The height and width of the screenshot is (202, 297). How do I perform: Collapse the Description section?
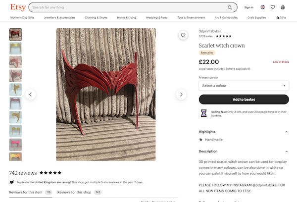tap(287, 151)
